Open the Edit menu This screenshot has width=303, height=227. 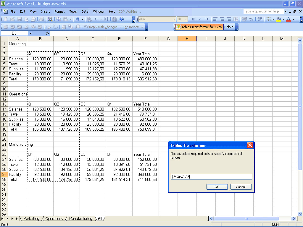pyautogui.click(x=22, y=12)
